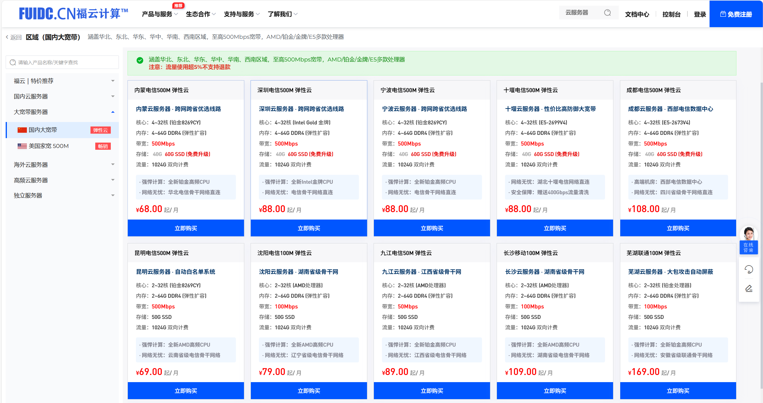Click the FUIDC.CN logo
763x403 pixels.
coord(73,14)
